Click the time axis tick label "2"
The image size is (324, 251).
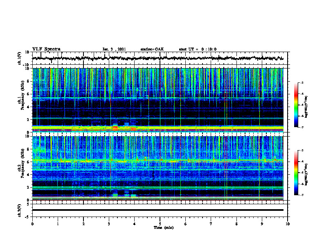(x=83, y=224)
